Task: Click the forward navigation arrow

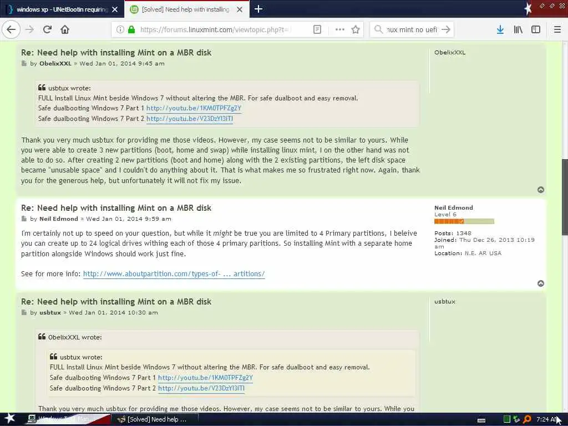Action: click(x=29, y=29)
